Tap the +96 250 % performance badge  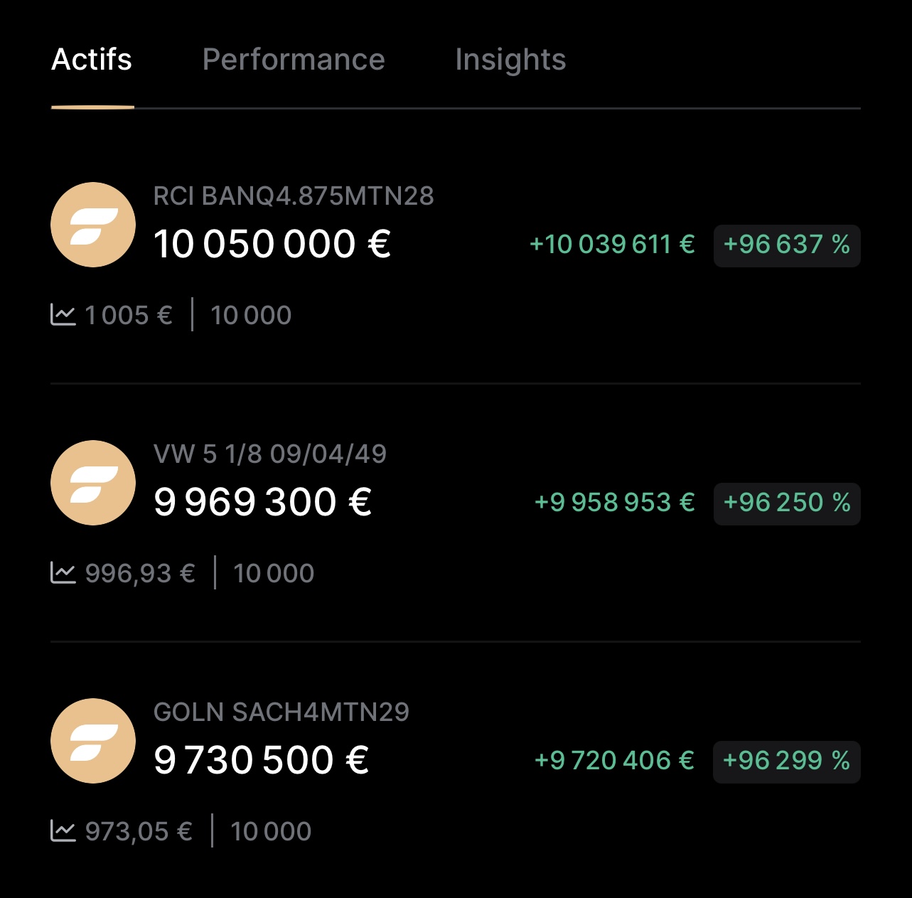pos(787,503)
